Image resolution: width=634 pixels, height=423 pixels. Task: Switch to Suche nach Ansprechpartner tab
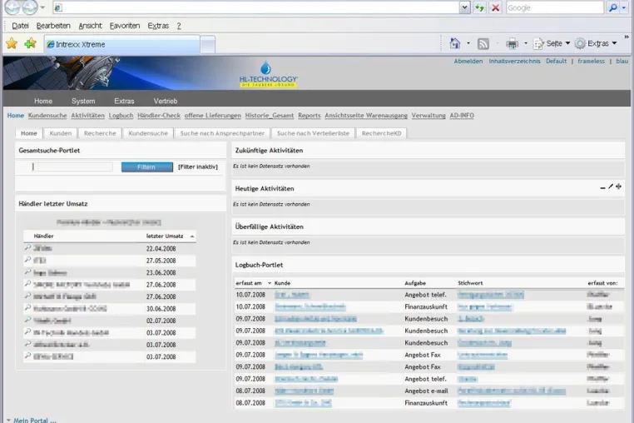tap(222, 133)
